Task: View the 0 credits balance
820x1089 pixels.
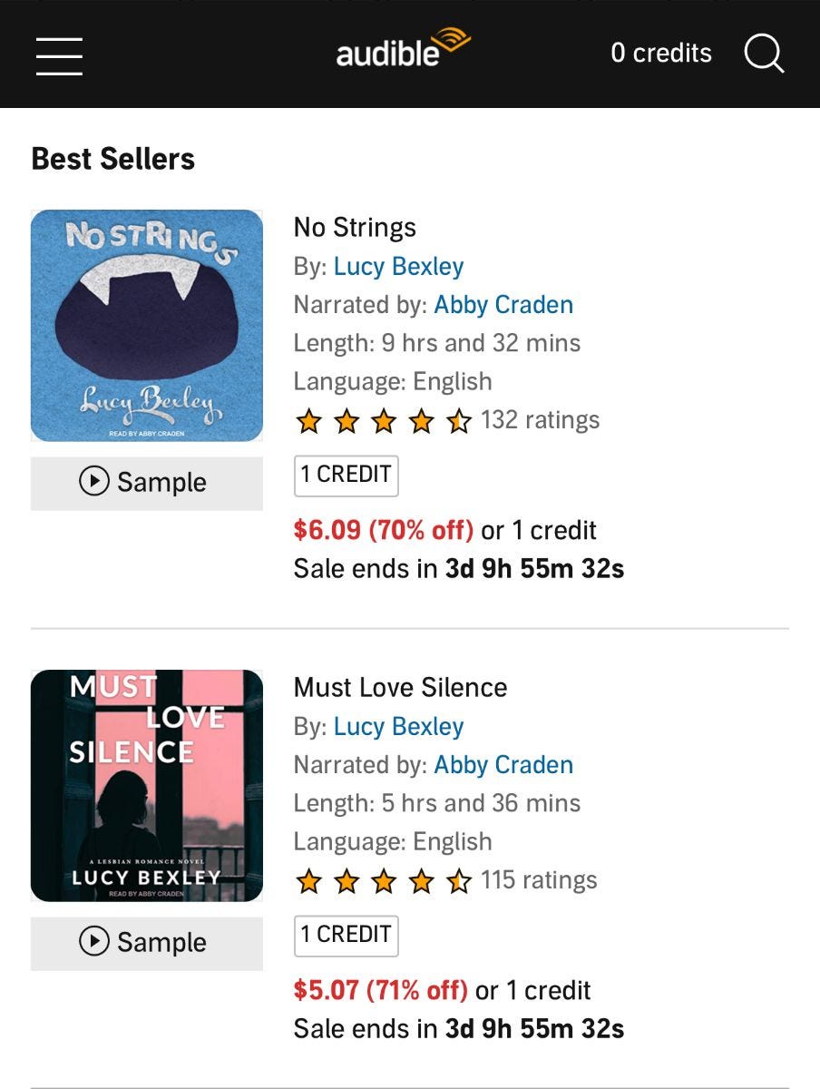Action: (x=660, y=54)
